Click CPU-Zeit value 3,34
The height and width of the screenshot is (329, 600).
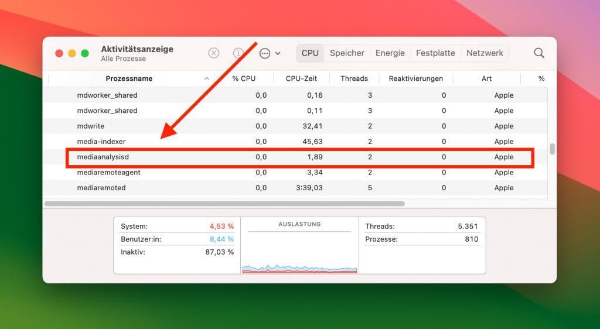coord(315,172)
